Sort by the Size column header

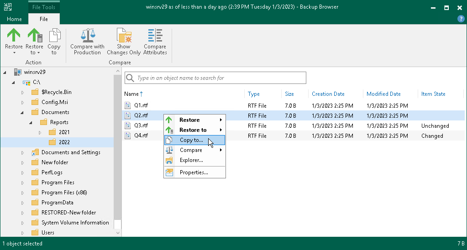(x=289, y=94)
